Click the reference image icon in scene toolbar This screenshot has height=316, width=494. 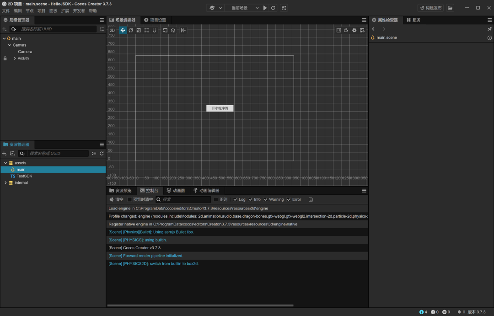click(338, 30)
